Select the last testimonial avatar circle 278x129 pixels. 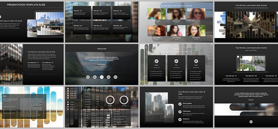116,77
